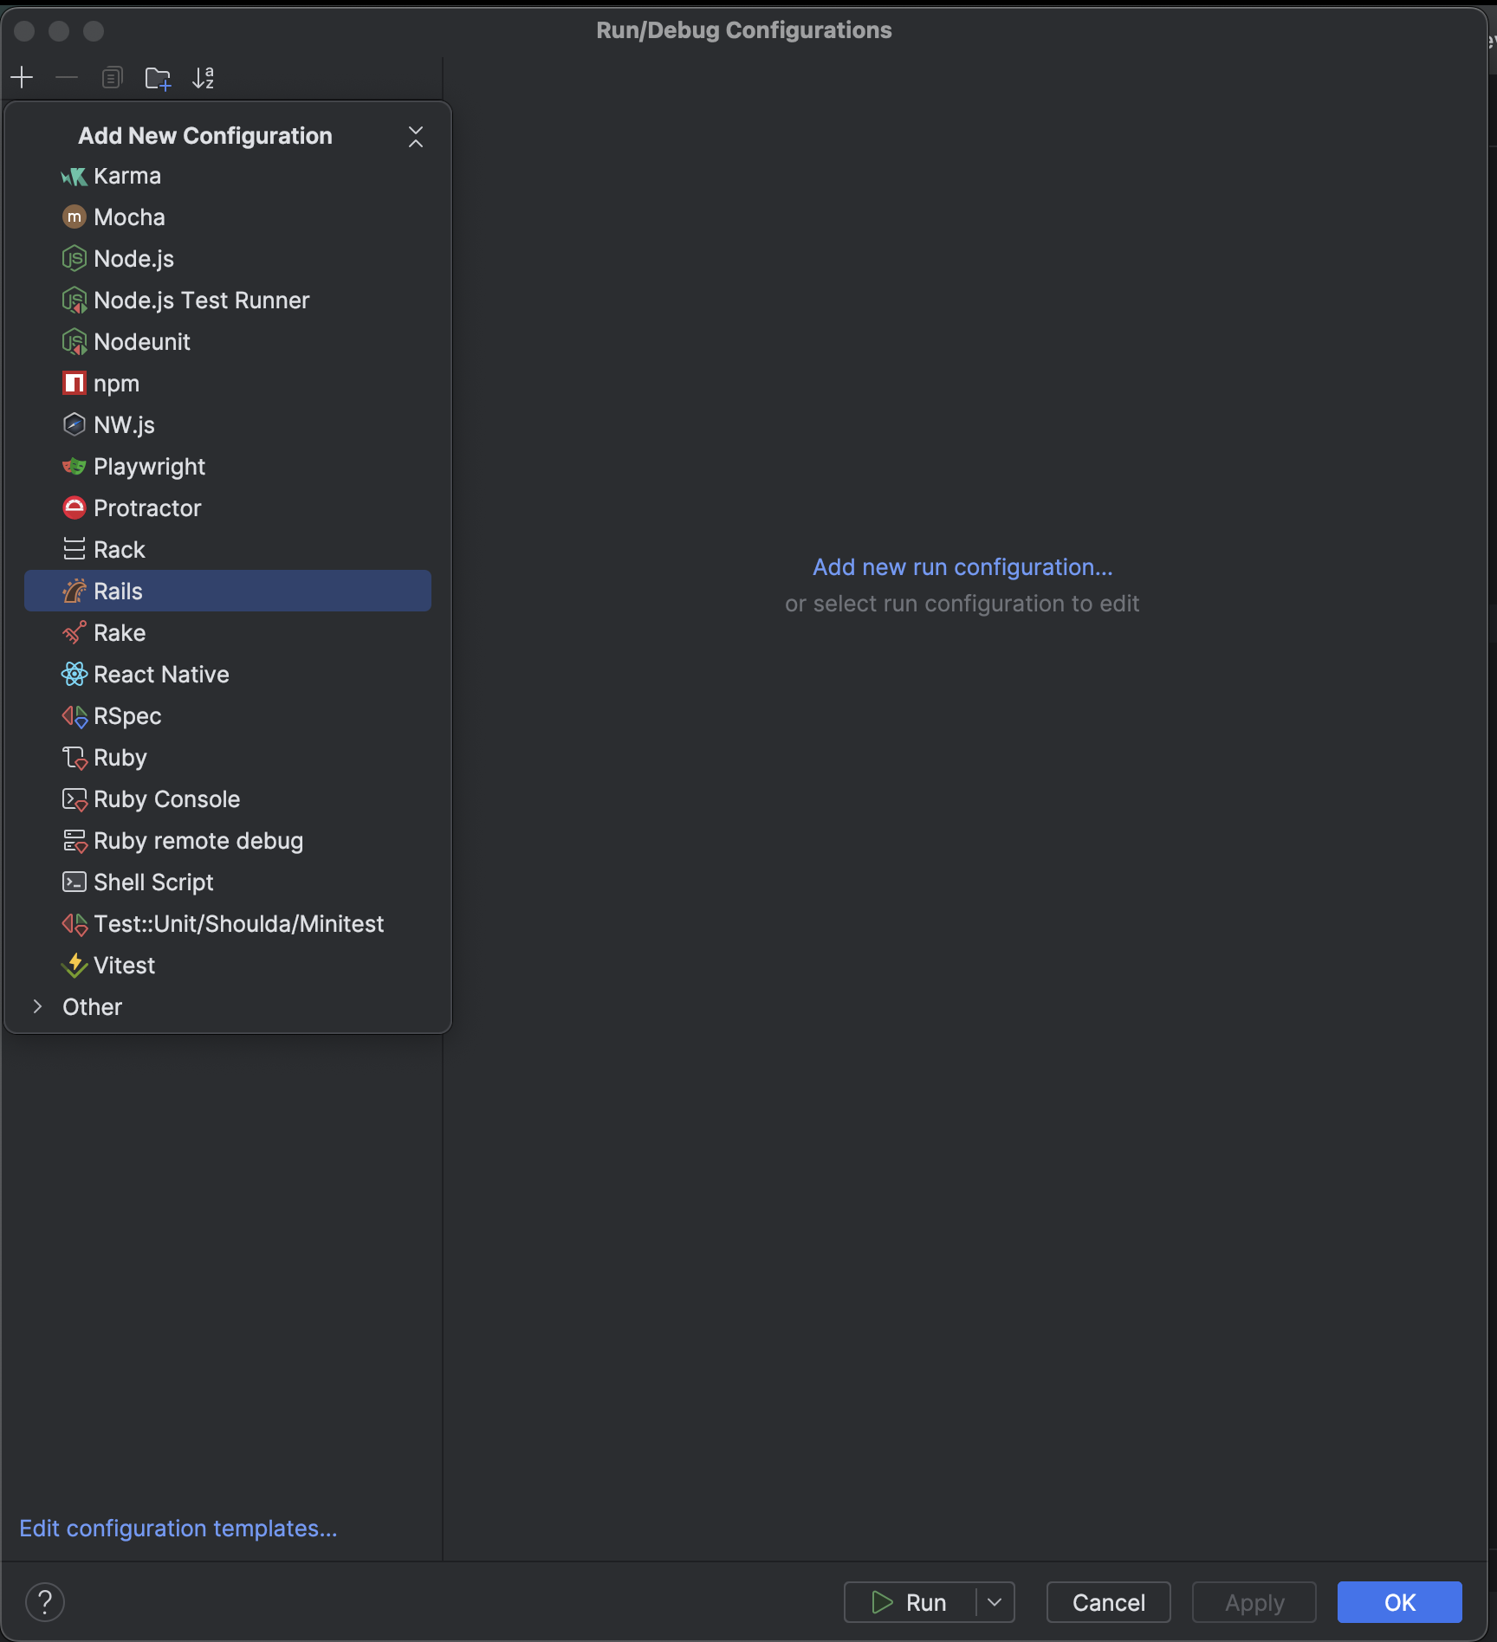Click the NW.js icon
Screen dimensions: 1497x1642
click(x=75, y=425)
